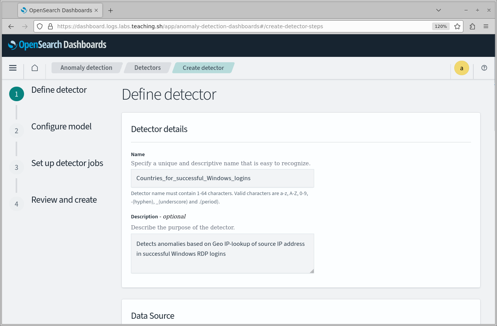Select the OpenSearch Dashboards browser tab
Screen dimensions: 497x326
tap(56, 10)
